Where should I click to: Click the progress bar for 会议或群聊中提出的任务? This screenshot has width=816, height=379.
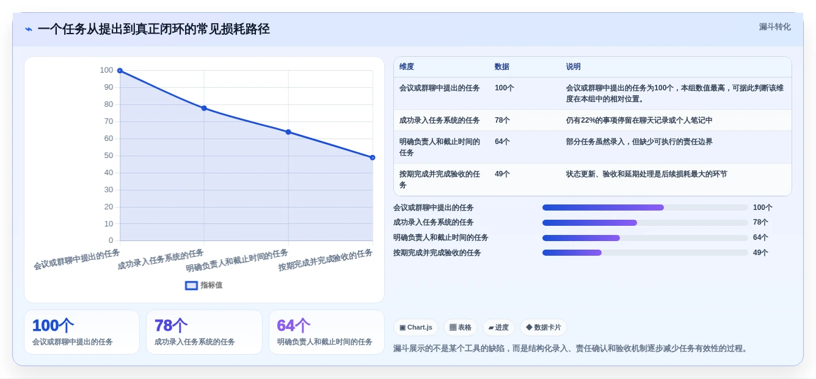coord(645,208)
